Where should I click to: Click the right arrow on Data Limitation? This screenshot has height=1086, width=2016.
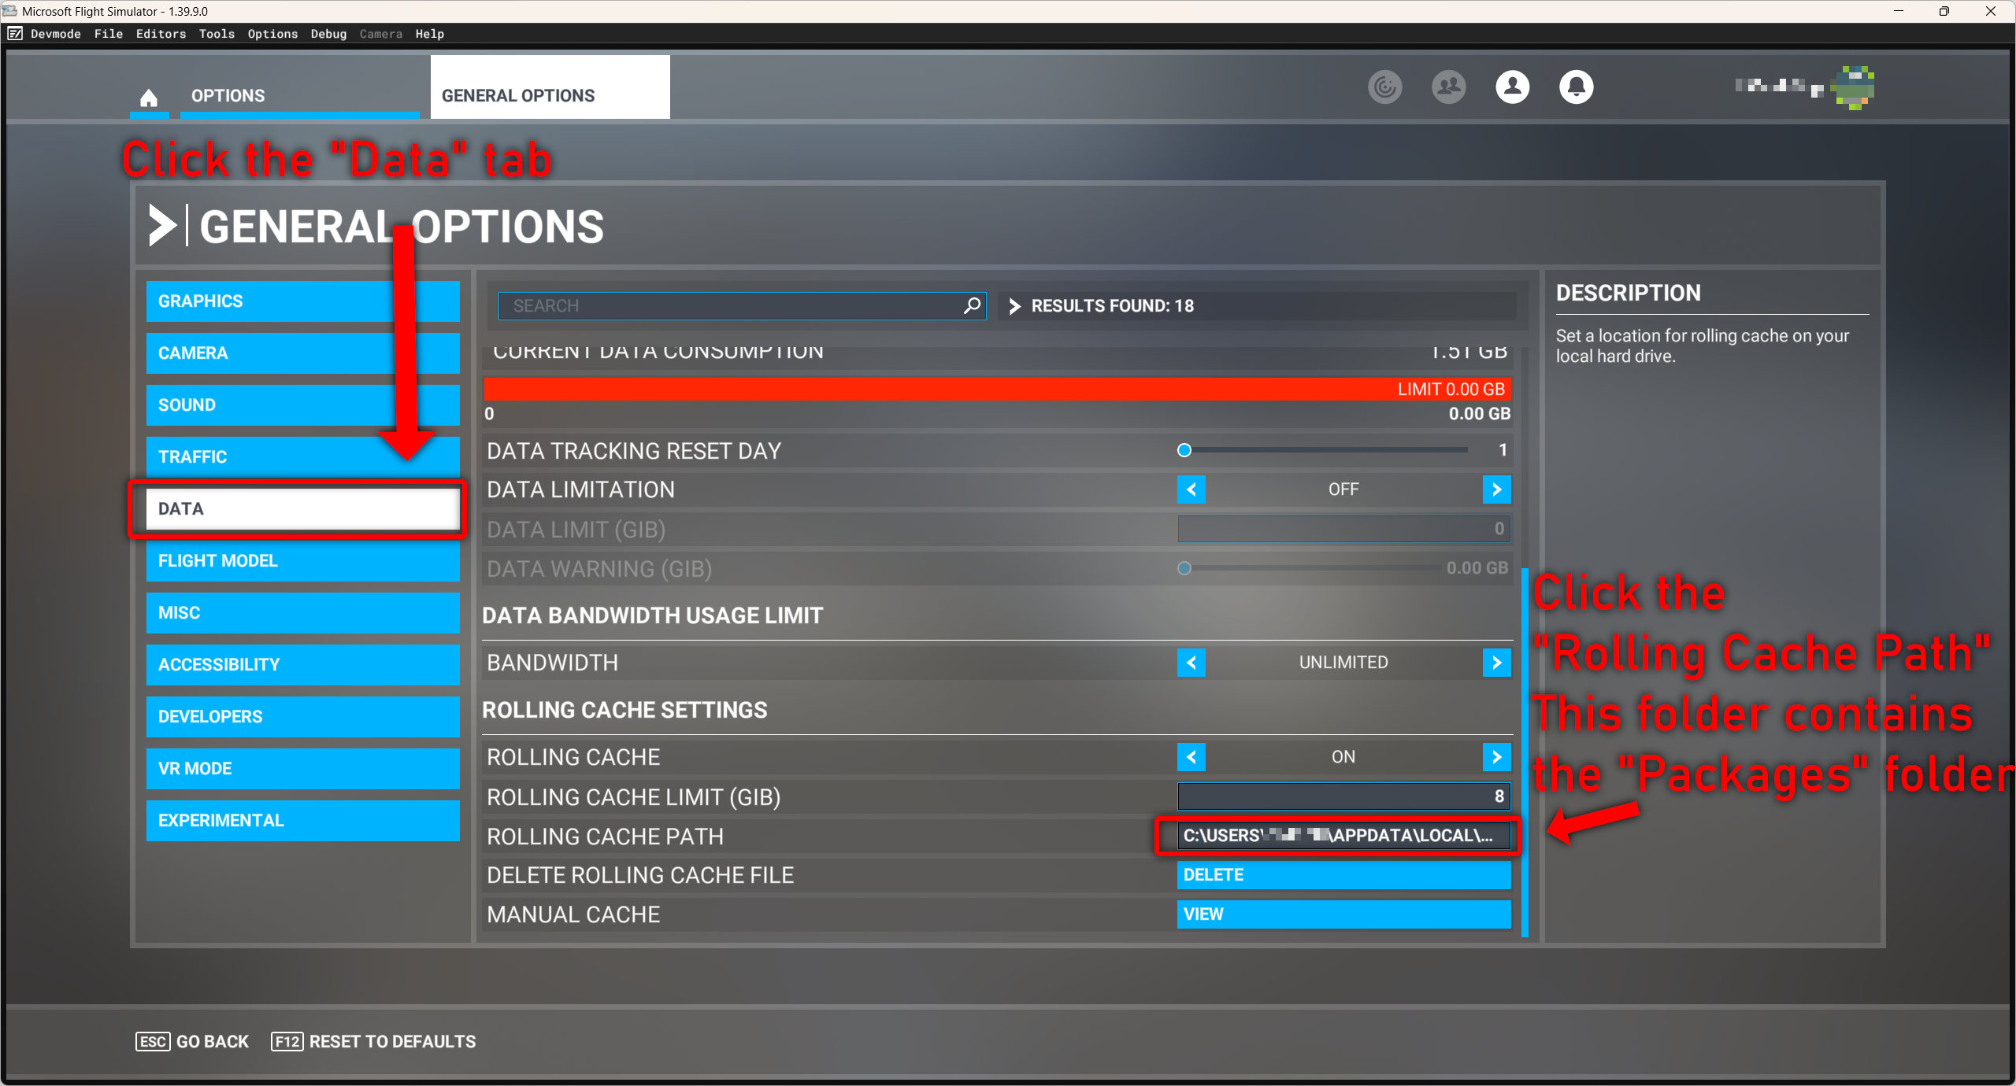coord(1498,489)
